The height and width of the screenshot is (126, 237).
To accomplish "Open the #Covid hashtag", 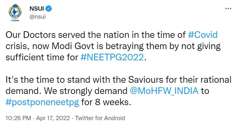I will tap(203, 35).
